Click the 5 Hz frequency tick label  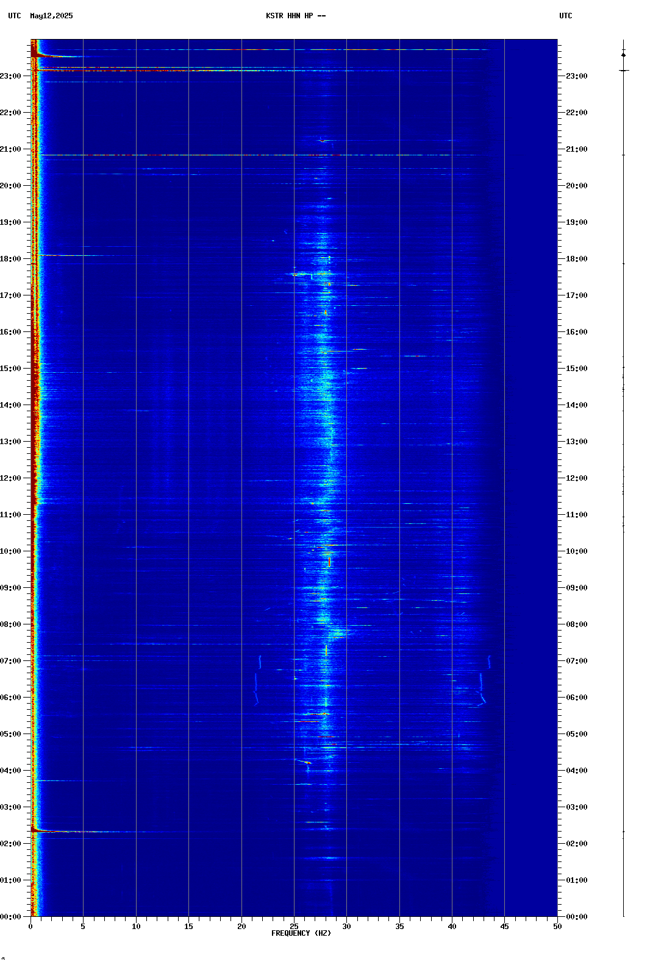tap(83, 927)
